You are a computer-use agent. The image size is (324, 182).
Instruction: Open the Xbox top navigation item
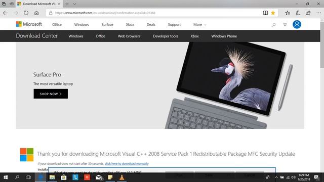(x=130, y=25)
